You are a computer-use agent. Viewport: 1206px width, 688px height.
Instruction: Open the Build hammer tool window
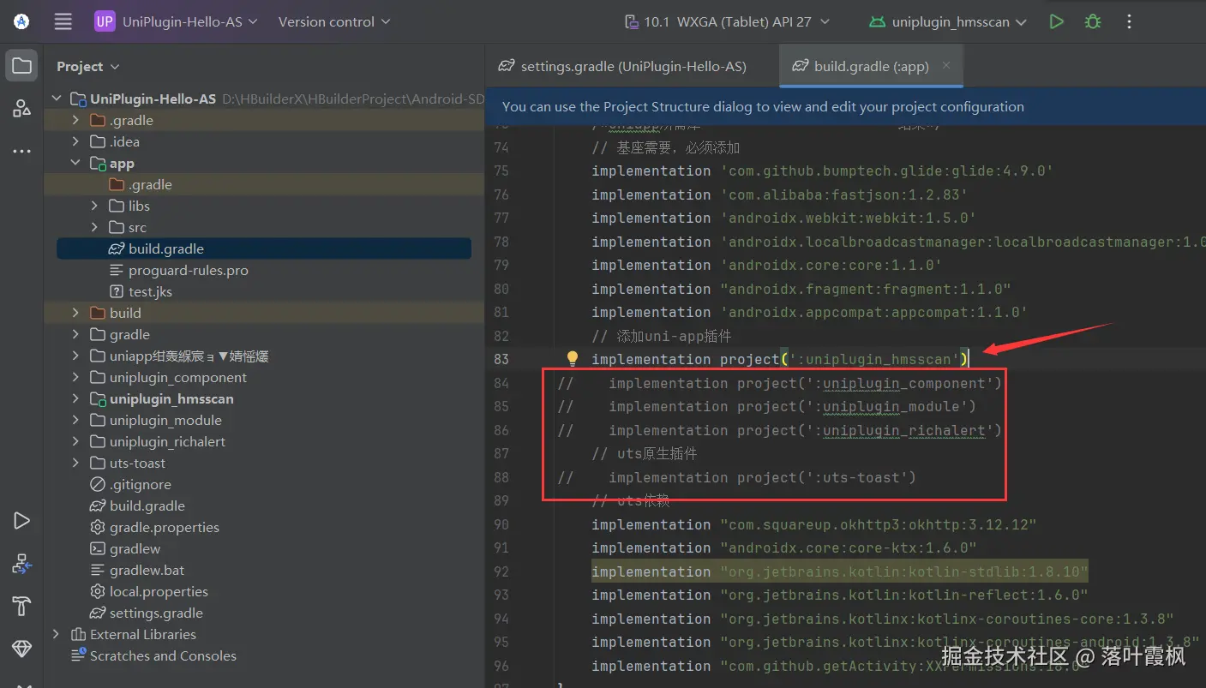click(21, 606)
